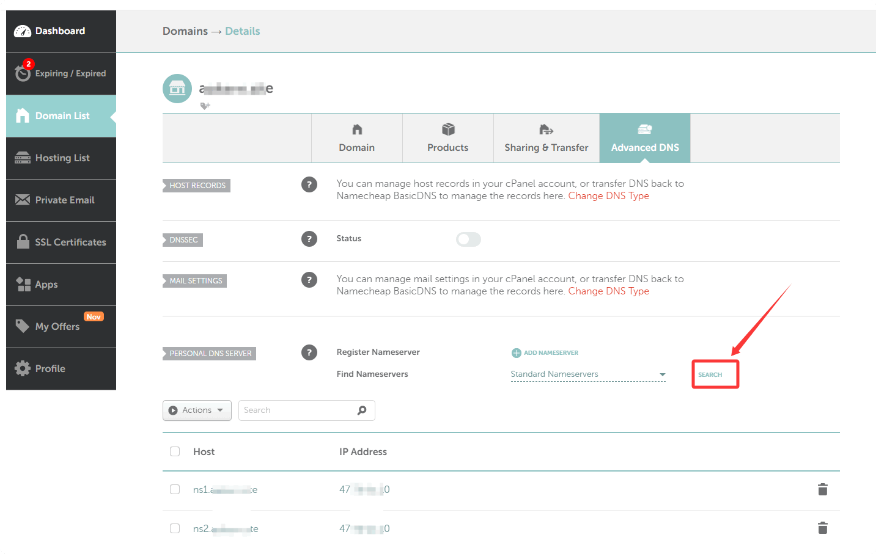Click the ns2 host name link
This screenshot has width=876, height=554.
(226, 529)
